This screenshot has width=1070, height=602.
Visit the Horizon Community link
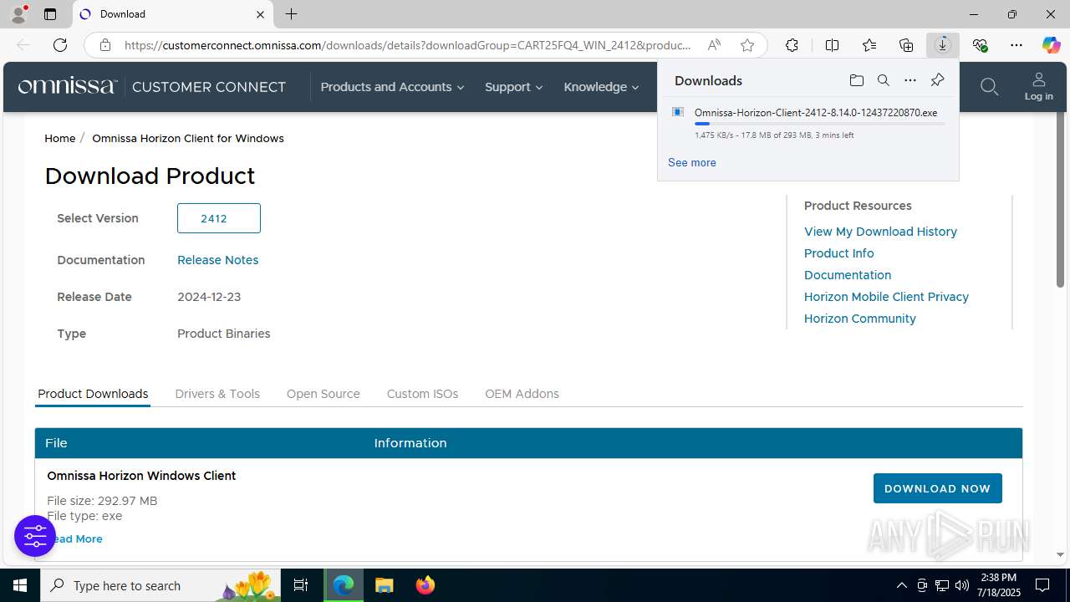pyautogui.click(x=859, y=319)
